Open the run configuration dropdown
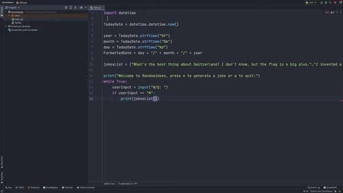This screenshot has width=343, height=193. pyautogui.click(x=311, y=2)
